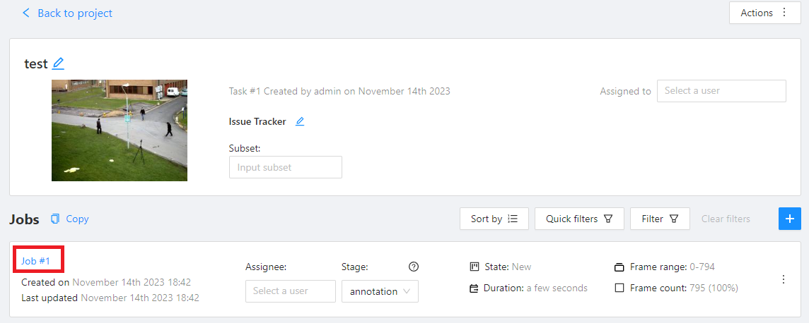
Task: Open the Job #1 link
Action: 35,261
